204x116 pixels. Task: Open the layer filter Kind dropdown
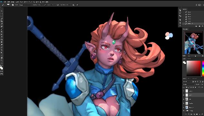click(187, 82)
